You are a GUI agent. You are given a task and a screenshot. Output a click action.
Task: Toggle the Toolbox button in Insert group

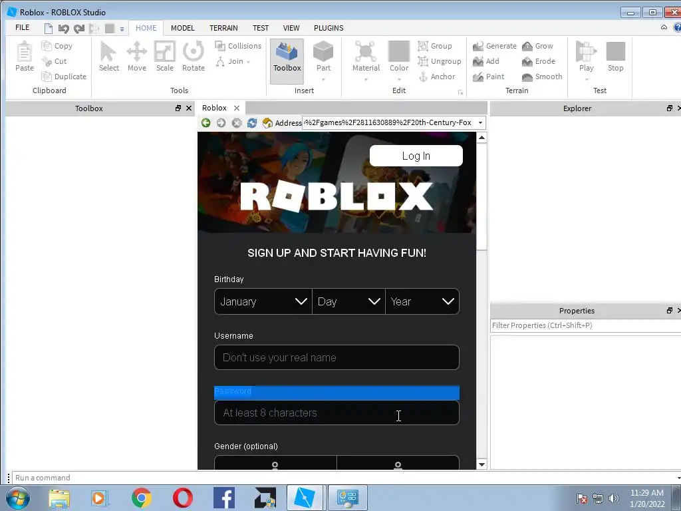(x=287, y=61)
